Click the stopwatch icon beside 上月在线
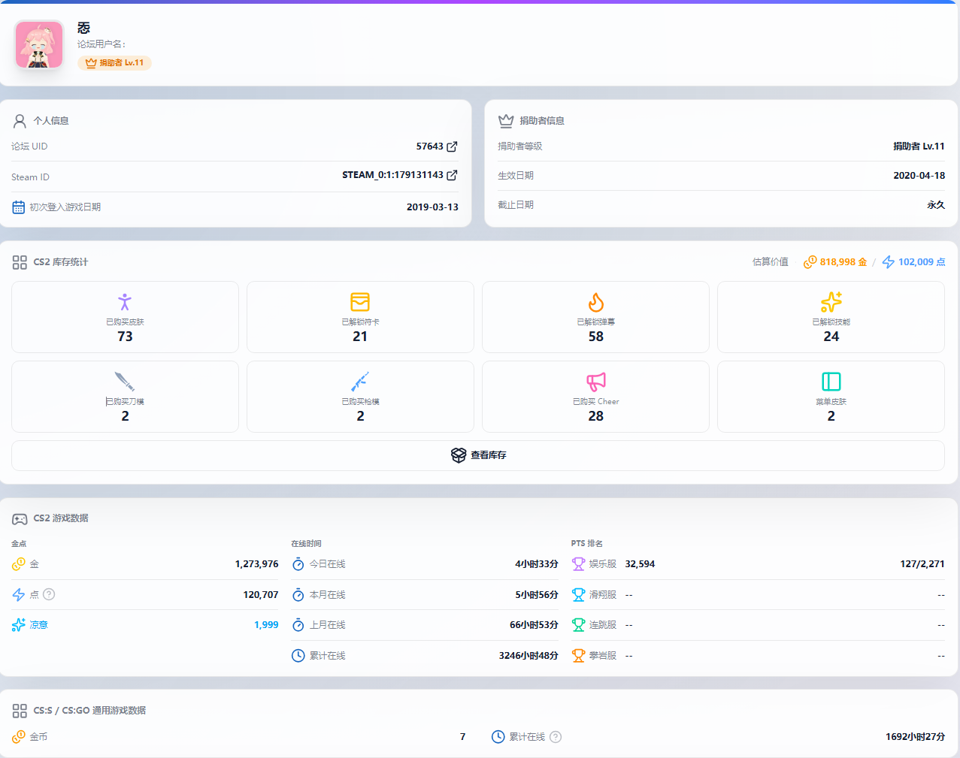960x758 pixels. (298, 625)
